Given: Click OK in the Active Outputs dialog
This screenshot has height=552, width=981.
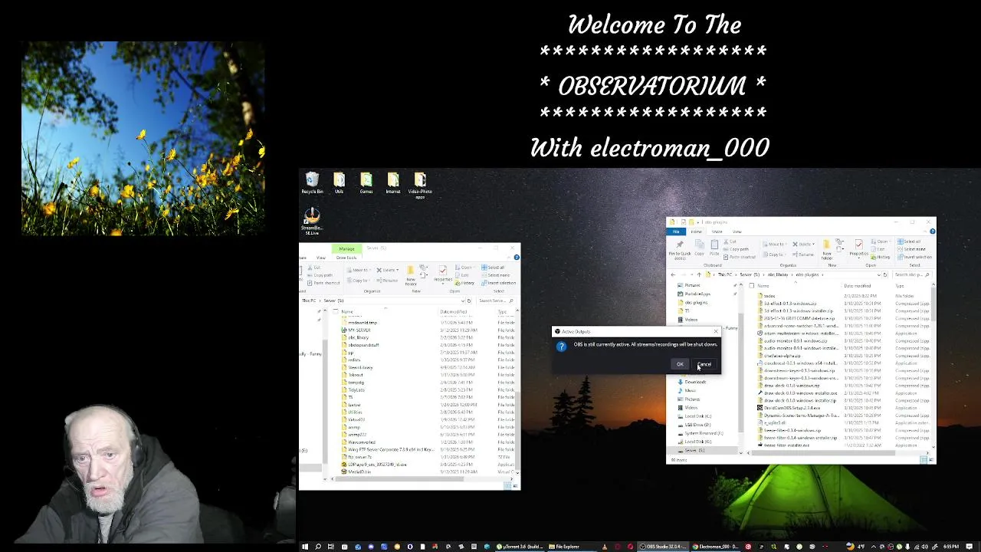Looking at the screenshot, I should point(680,364).
